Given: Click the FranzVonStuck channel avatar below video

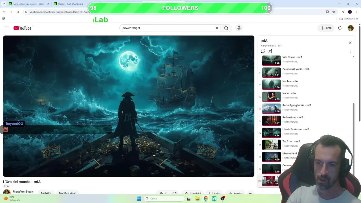Looking at the screenshot, I should [7, 192].
